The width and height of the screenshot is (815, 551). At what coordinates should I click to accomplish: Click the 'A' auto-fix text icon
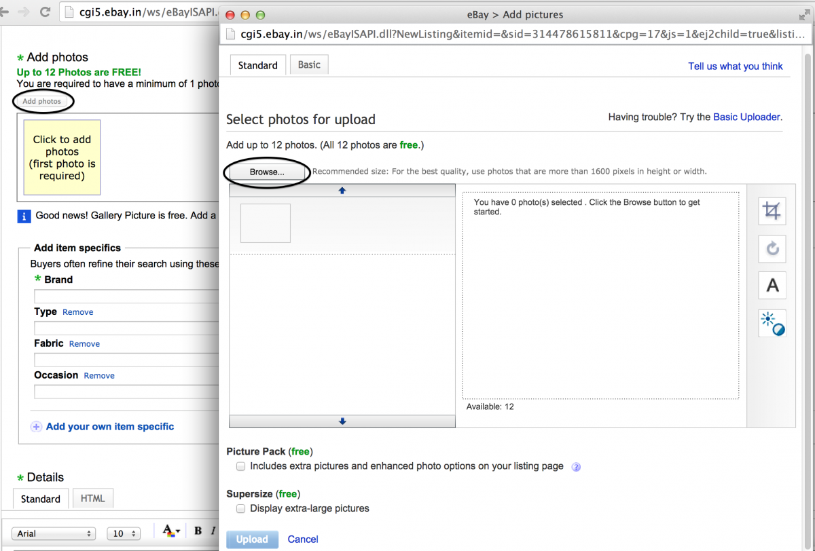click(772, 286)
